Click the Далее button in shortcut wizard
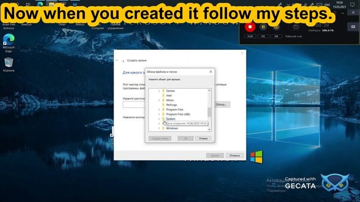 (x=215, y=155)
